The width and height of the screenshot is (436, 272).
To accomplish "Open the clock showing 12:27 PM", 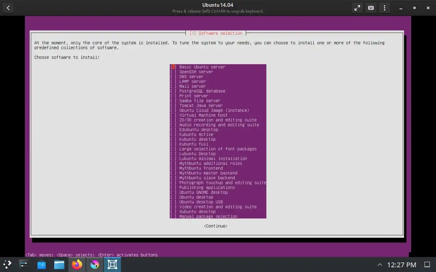I will [402, 265].
